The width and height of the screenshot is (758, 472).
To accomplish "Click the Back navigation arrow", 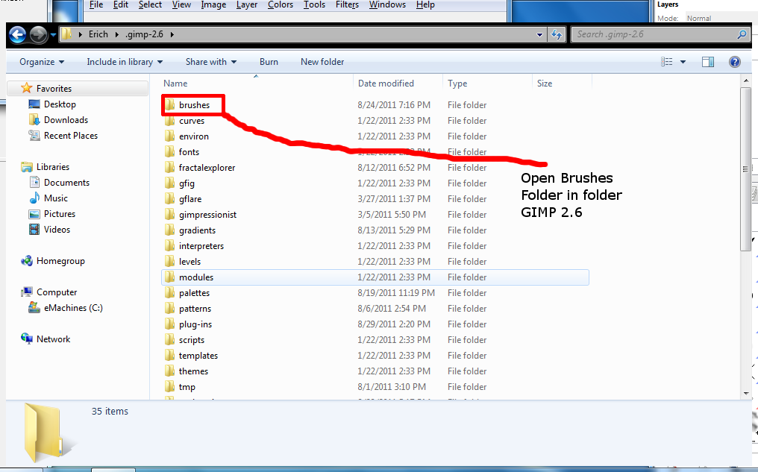I will tap(17, 35).
